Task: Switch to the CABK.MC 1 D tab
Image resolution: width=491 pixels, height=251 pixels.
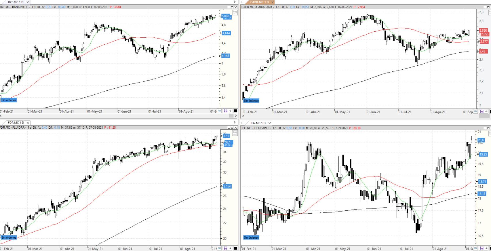Action: (x=259, y=2)
